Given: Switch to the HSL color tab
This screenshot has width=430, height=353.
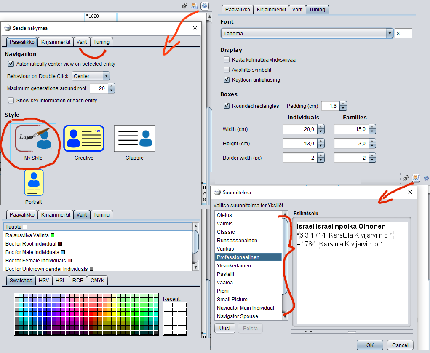Looking at the screenshot, I should (x=60, y=280).
